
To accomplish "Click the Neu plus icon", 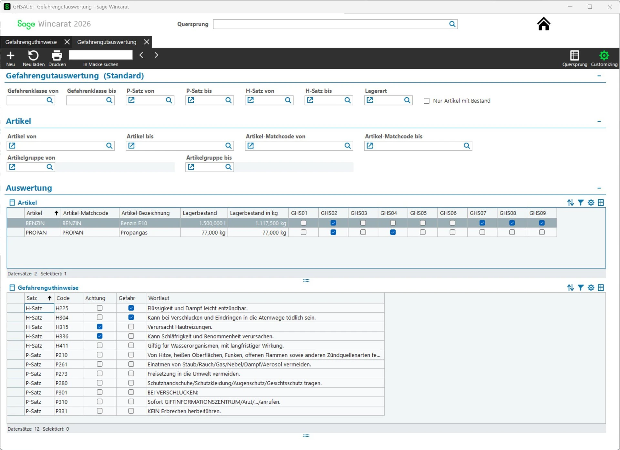I will (x=10, y=55).
